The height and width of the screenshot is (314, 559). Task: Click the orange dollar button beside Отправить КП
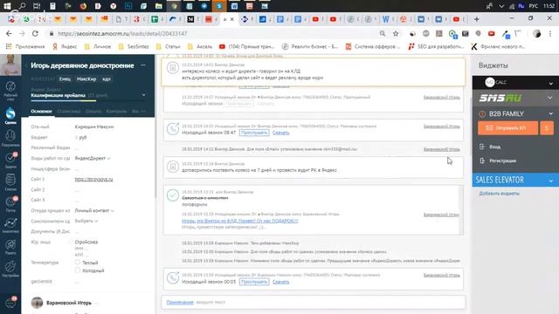pyautogui.click(x=547, y=128)
